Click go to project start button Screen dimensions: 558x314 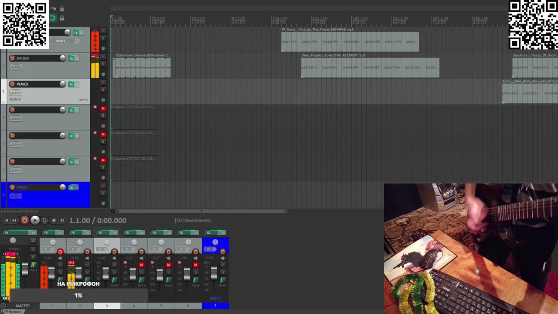point(6,220)
